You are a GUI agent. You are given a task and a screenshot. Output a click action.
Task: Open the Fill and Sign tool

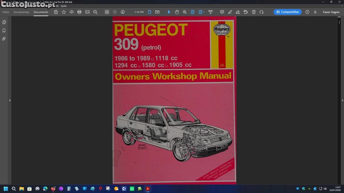pos(238,12)
